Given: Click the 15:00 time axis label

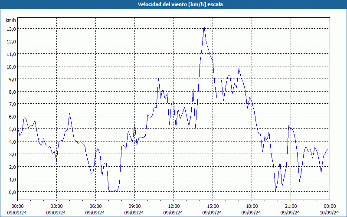Looking at the screenshot, I should (213, 207).
